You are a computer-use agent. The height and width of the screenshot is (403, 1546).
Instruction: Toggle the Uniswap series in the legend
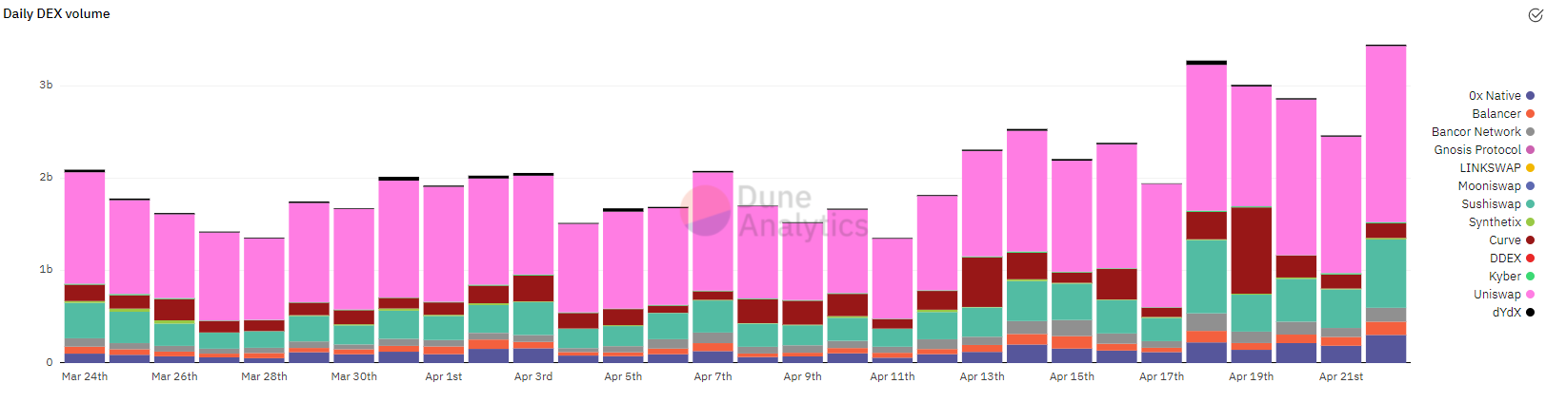click(x=1496, y=295)
